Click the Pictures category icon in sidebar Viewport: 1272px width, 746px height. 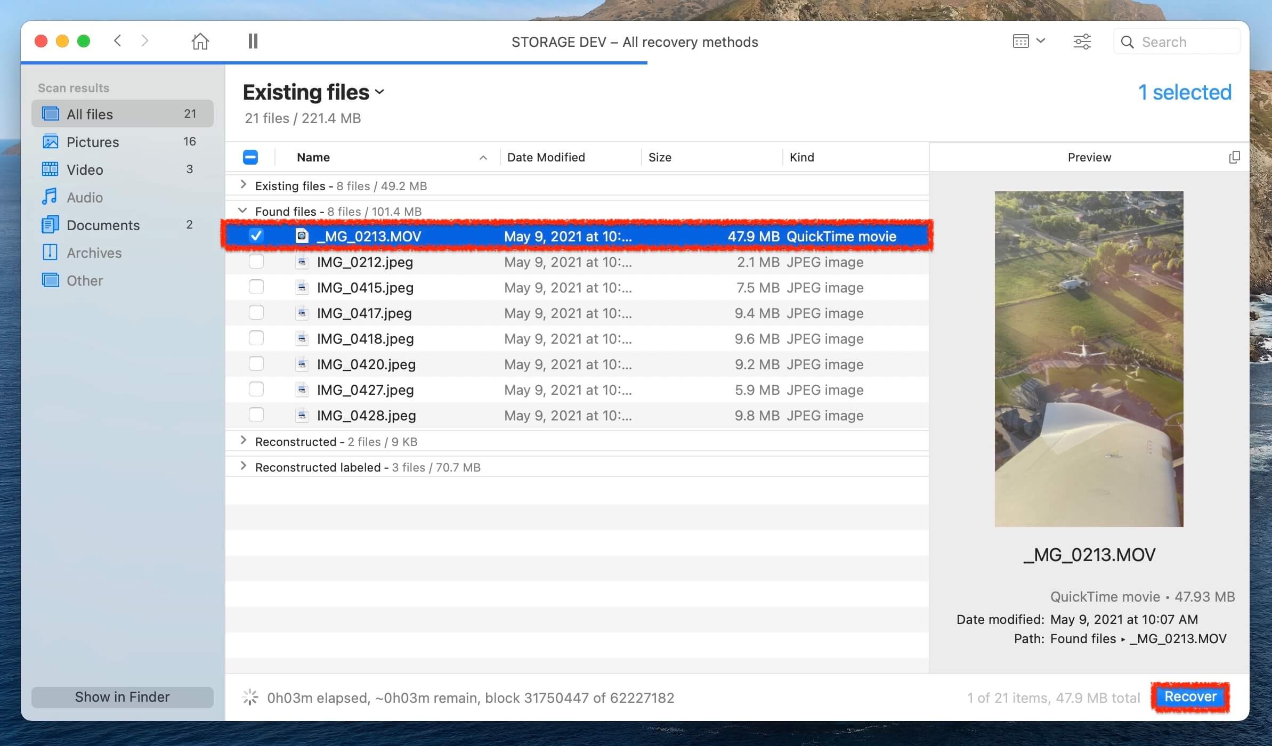[50, 141]
